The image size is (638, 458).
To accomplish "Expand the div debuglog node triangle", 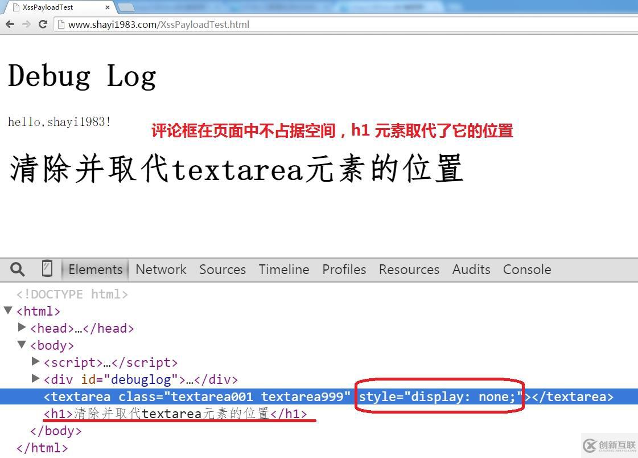I will point(36,378).
